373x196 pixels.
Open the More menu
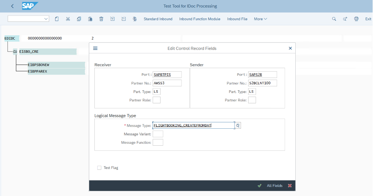(260, 19)
